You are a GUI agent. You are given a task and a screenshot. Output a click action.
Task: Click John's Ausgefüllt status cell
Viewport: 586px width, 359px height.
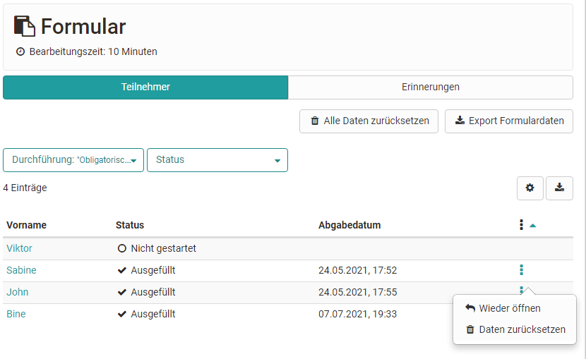point(146,292)
